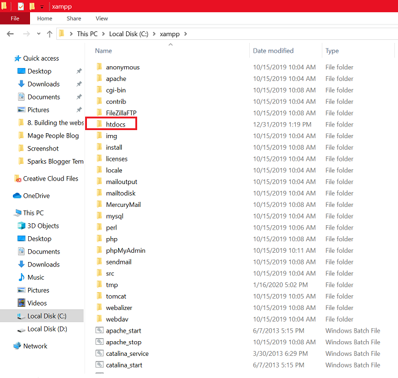This screenshot has width=398, height=378.
Task: Sort by Date modified column header
Action: (273, 50)
